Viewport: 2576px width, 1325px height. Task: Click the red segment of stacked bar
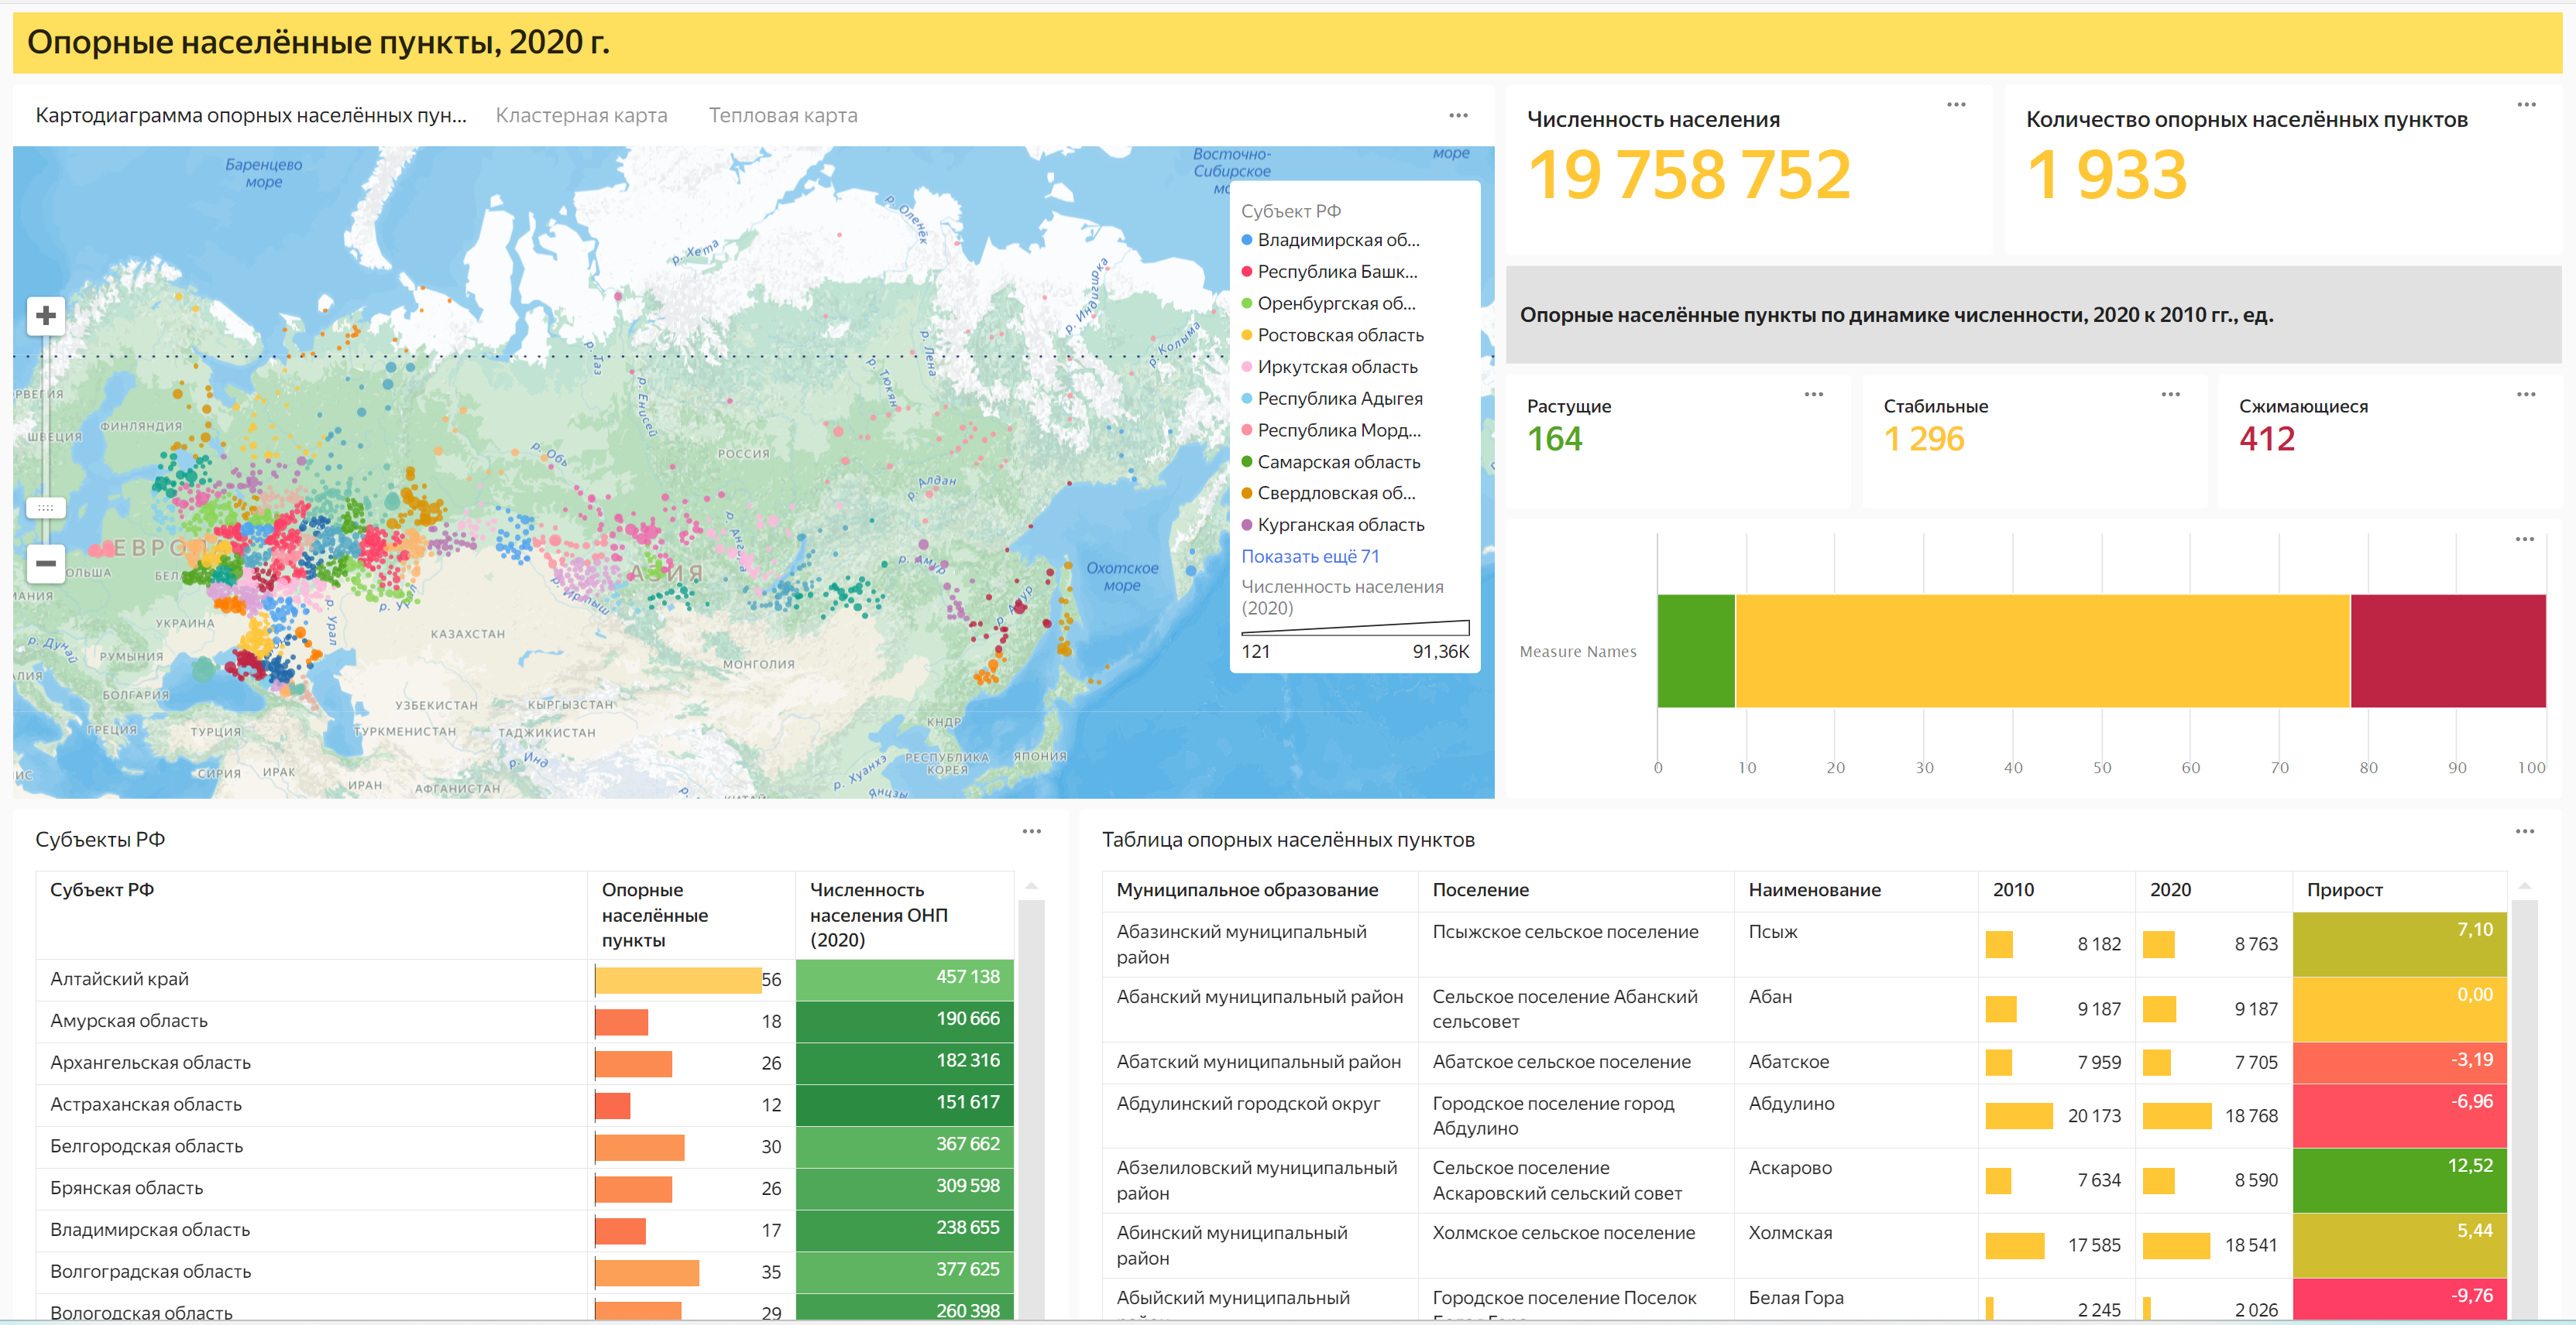click(2448, 652)
